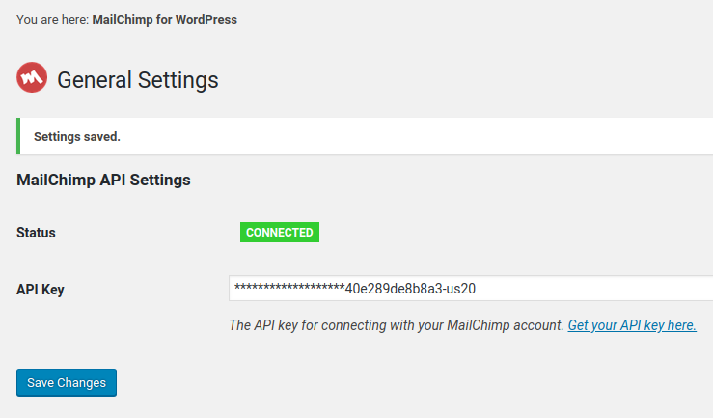This screenshot has height=418, width=713.
Task: Open the 'Get your API key here' link
Action: coord(632,325)
